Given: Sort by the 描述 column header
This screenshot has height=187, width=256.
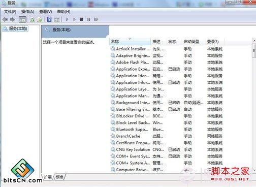Looking at the screenshot, I should 158,42.
